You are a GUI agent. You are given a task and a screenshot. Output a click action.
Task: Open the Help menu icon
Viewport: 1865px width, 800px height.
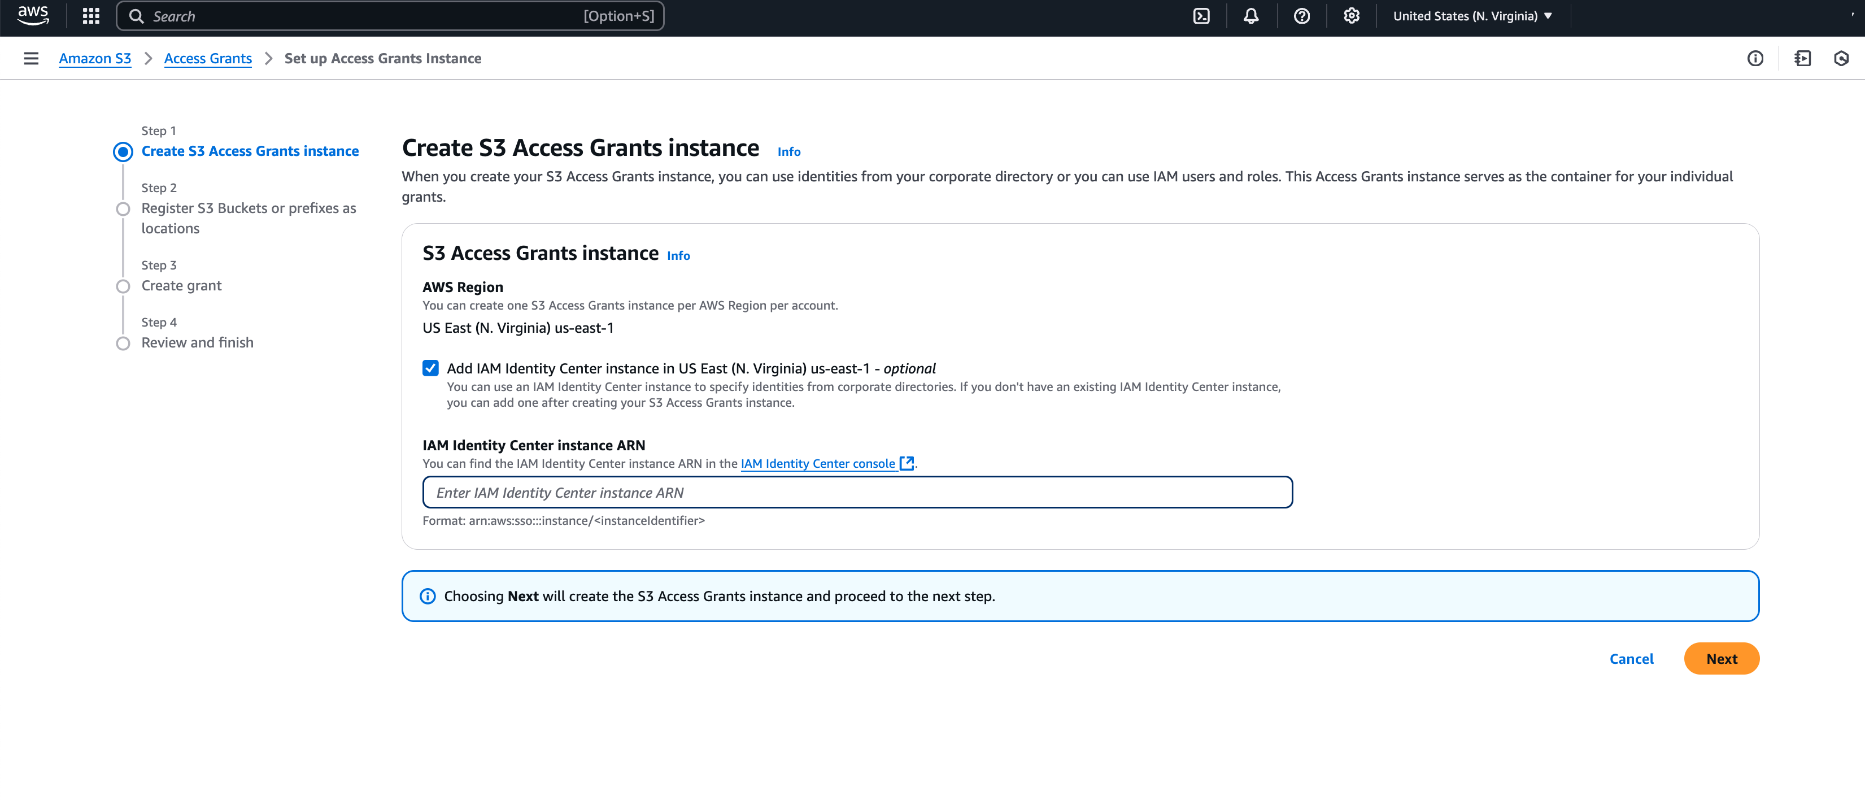[x=1301, y=15]
